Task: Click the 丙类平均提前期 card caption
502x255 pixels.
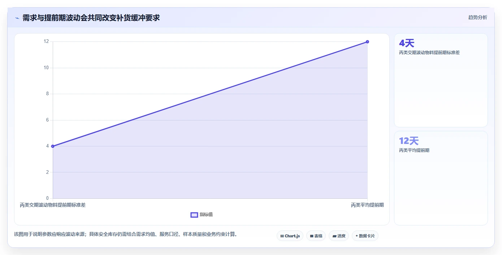Action: (x=414, y=150)
